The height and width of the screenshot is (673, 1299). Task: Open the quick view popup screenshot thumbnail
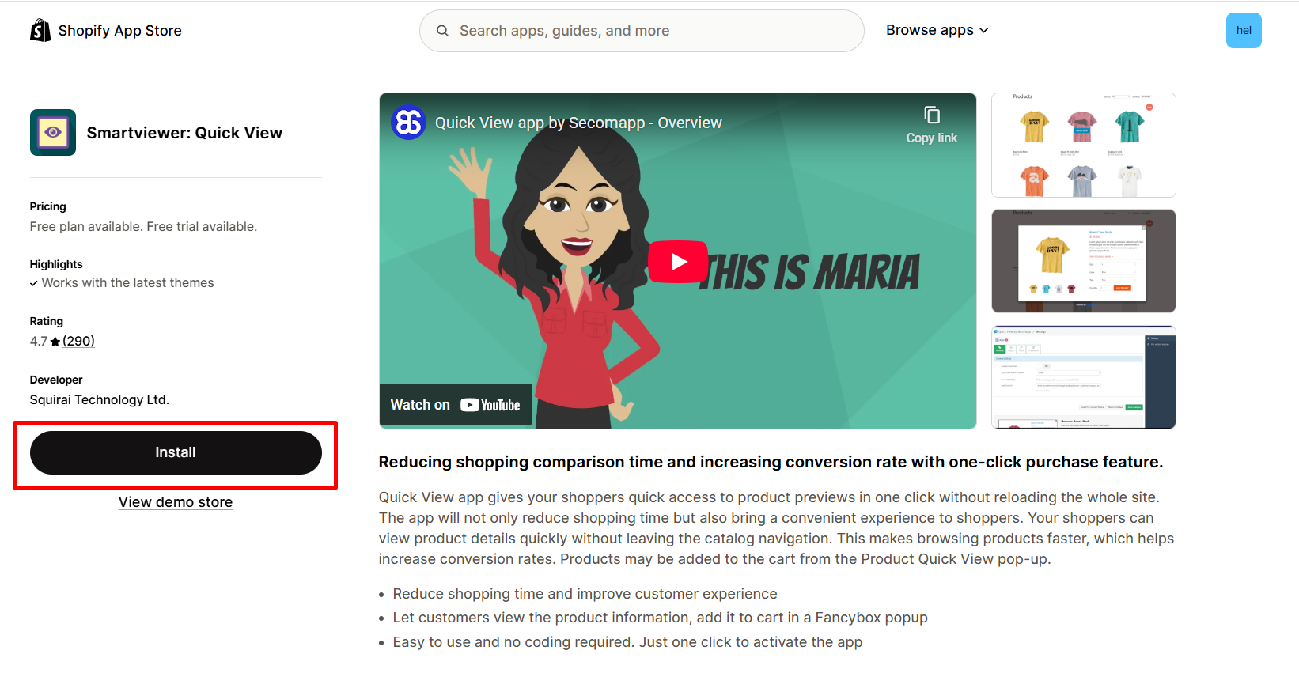[1084, 261]
